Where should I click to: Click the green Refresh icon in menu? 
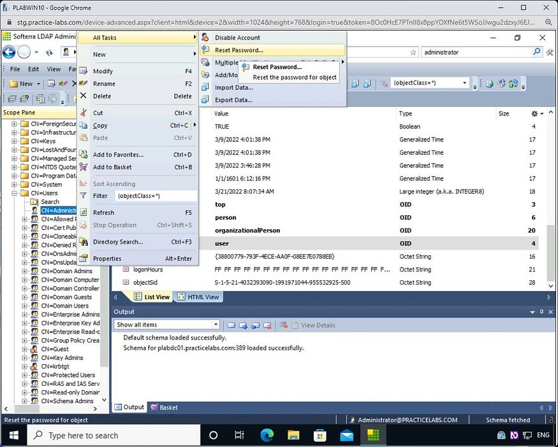pyautogui.click(x=84, y=212)
